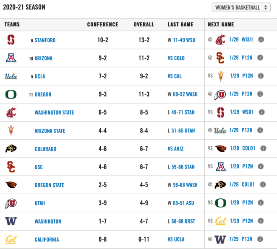Click the Arizona 'A' logo in Teams column

(11, 58)
